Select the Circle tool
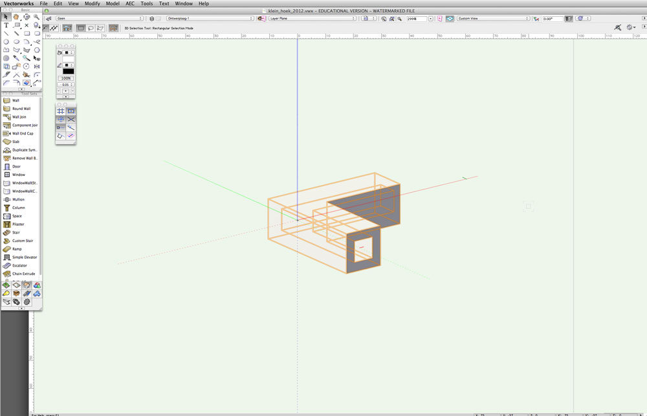The width and height of the screenshot is (647, 416). point(6,41)
